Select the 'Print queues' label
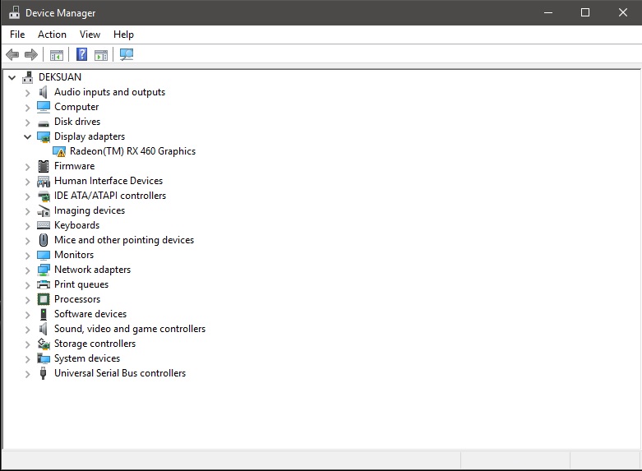Screen dimensions: 642x471 click(81, 284)
